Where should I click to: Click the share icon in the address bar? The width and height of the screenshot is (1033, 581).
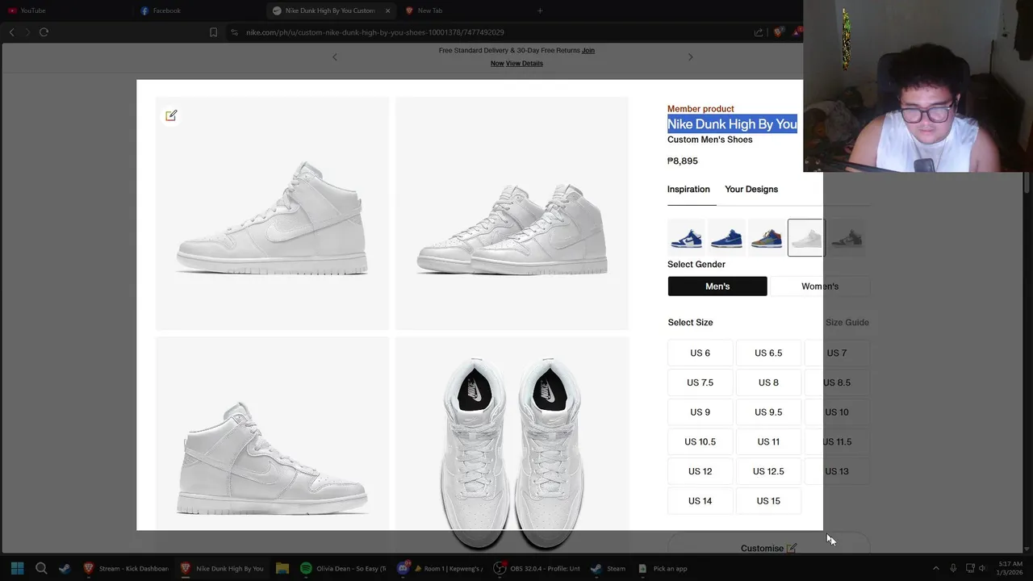[759, 32]
